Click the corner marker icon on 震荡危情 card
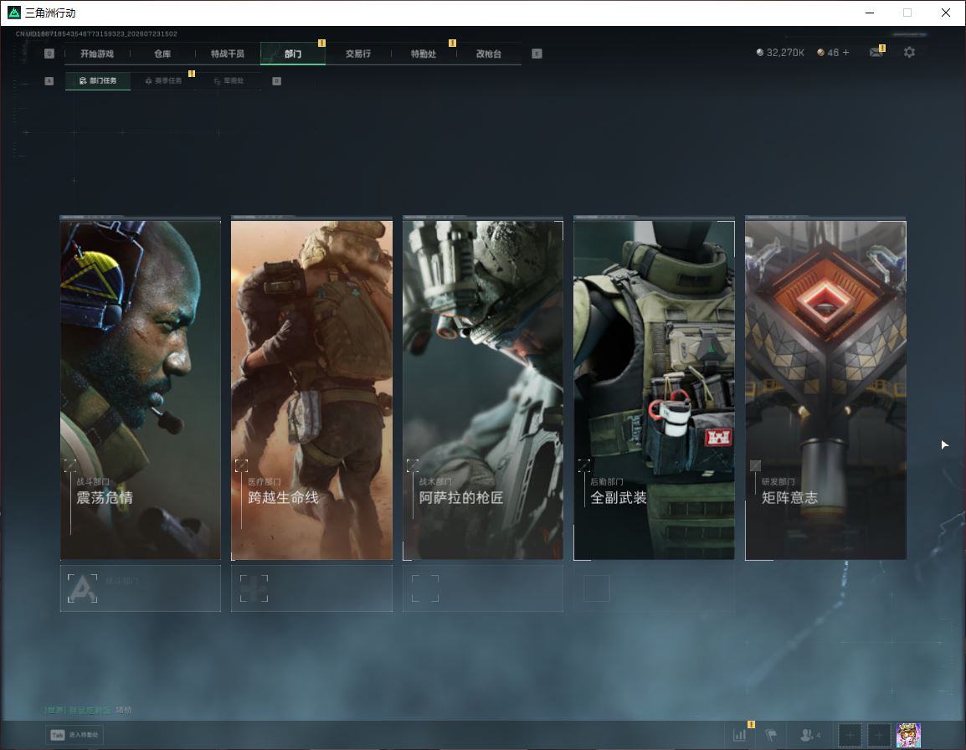 [70, 465]
